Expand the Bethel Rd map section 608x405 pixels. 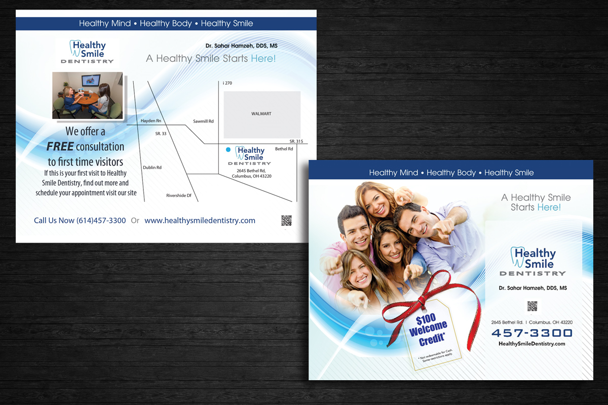pyautogui.click(x=283, y=149)
